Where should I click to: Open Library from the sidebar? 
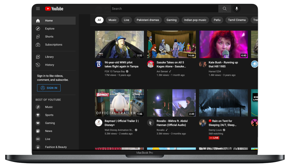point(54,57)
